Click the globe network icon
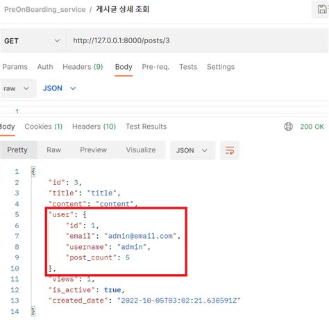 [x=288, y=127]
